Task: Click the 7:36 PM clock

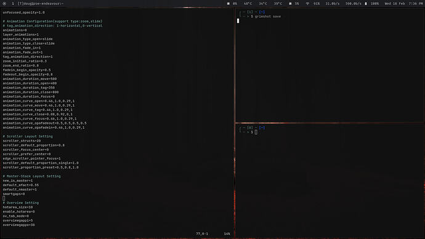Action: [x=416, y=4]
